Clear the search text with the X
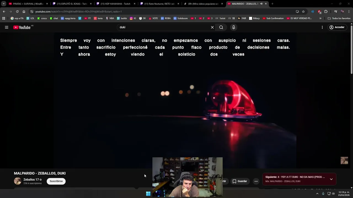The width and height of the screenshot is (353, 198). 212,27
